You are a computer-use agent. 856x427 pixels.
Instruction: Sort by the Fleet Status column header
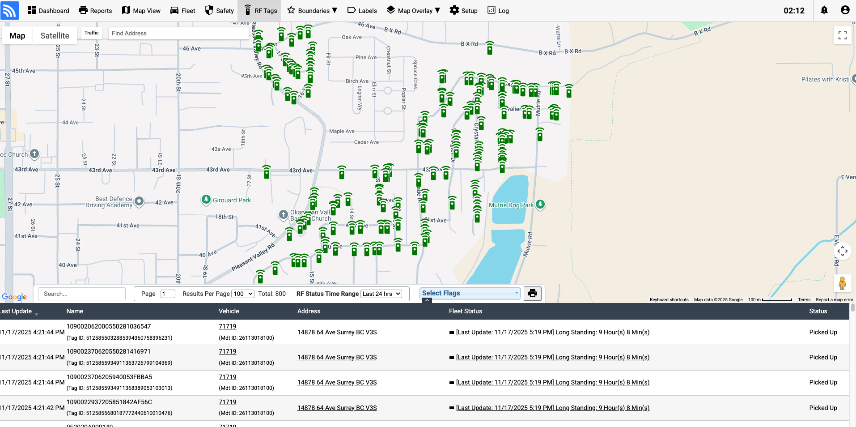pos(465,311)
